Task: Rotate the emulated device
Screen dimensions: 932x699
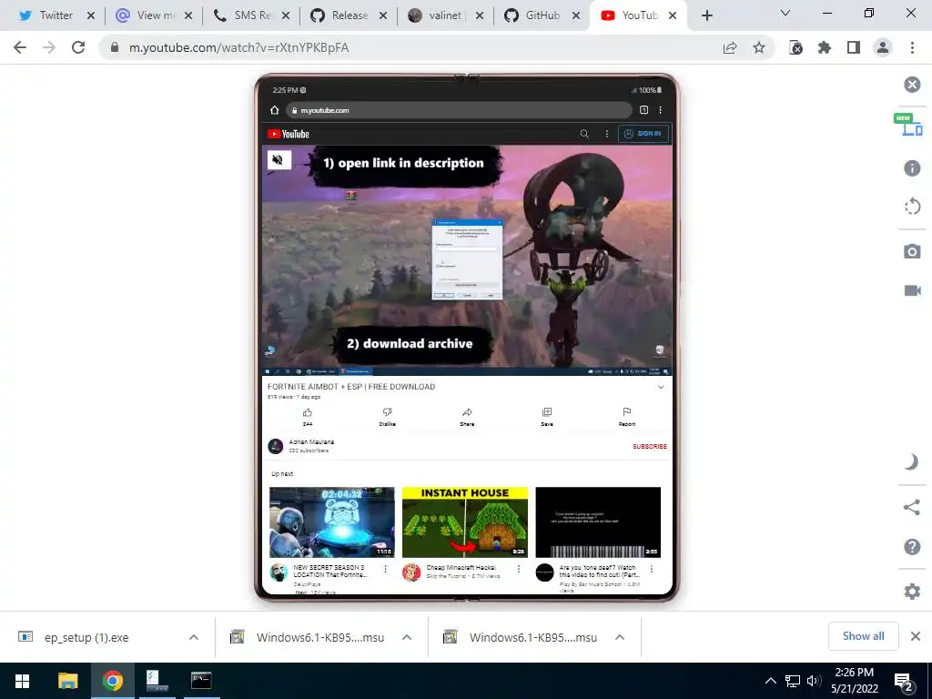Action: click(912, 207)
